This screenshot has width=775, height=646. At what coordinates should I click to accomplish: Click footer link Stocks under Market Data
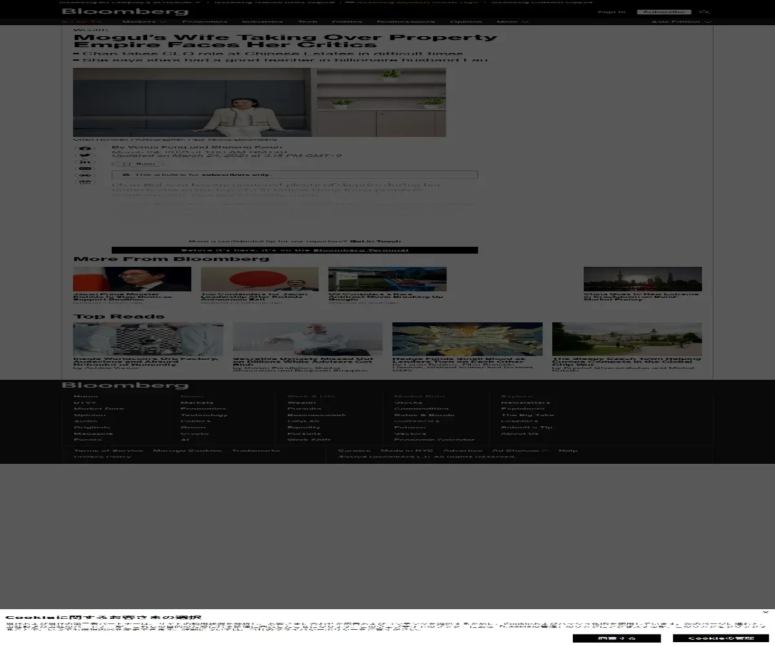coord(408,402)
